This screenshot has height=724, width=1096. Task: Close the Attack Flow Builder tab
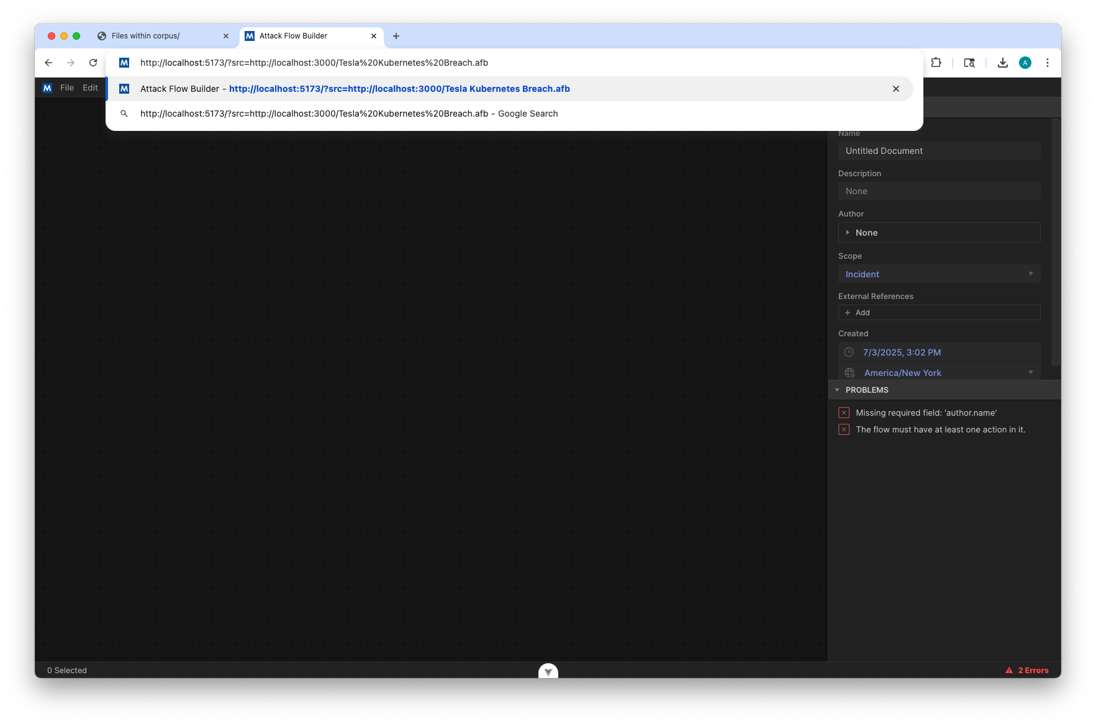click(x=374, y=36)
